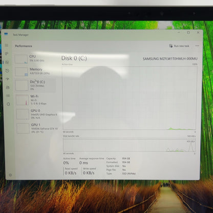Screen dimensions: 213x213
Task: Select the Performance page sidebar icon
Action: pos(7,62)
